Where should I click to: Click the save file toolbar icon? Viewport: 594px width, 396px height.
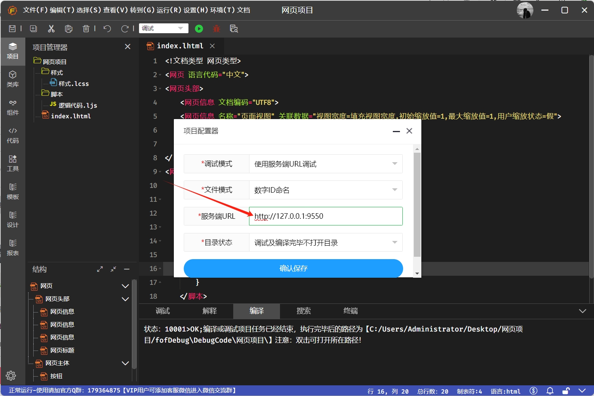click(12, 28)
